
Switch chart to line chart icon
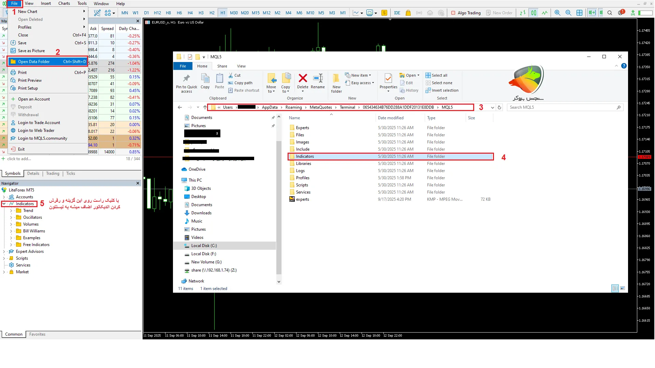(544, 13)
